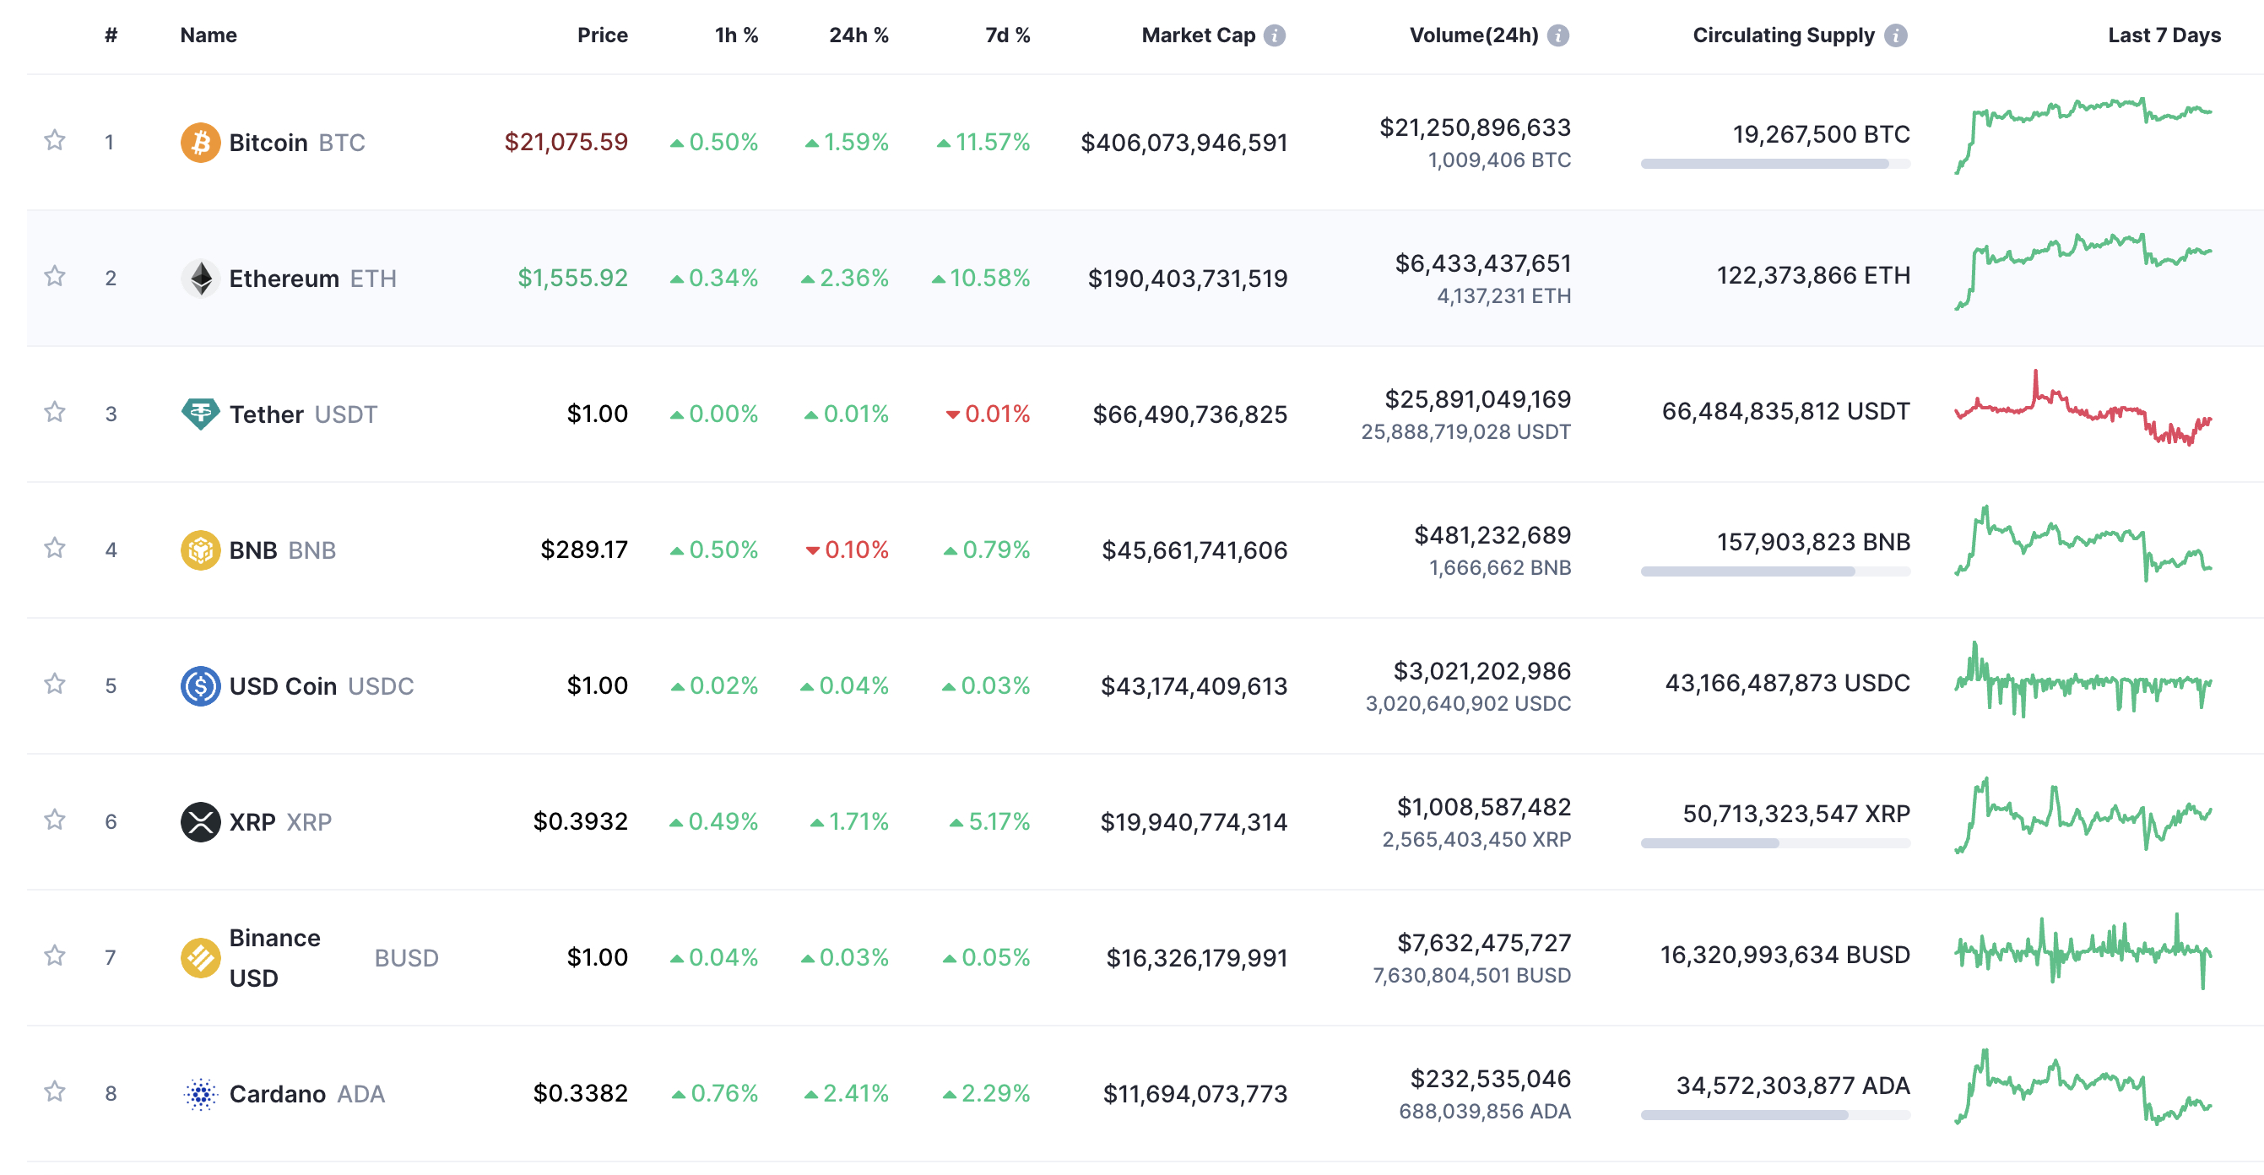Star Binance USD for watchlist
This screenshot has height=1175, width=2264.
(x=55, y=956)
